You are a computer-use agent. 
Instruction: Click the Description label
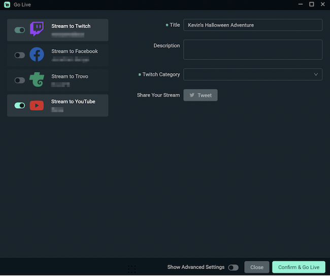167,46
